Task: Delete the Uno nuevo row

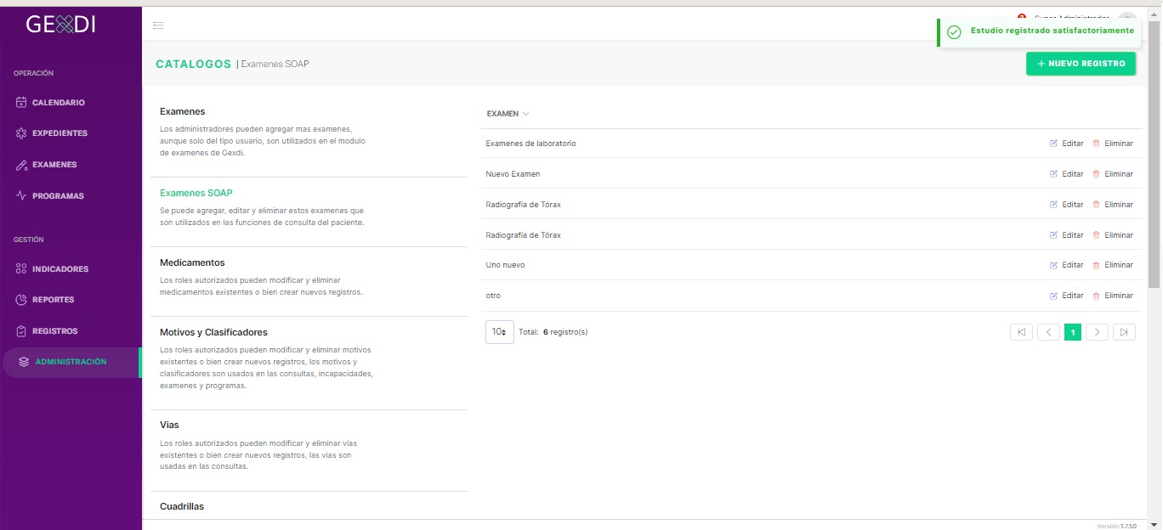Action: (1113, 265)
